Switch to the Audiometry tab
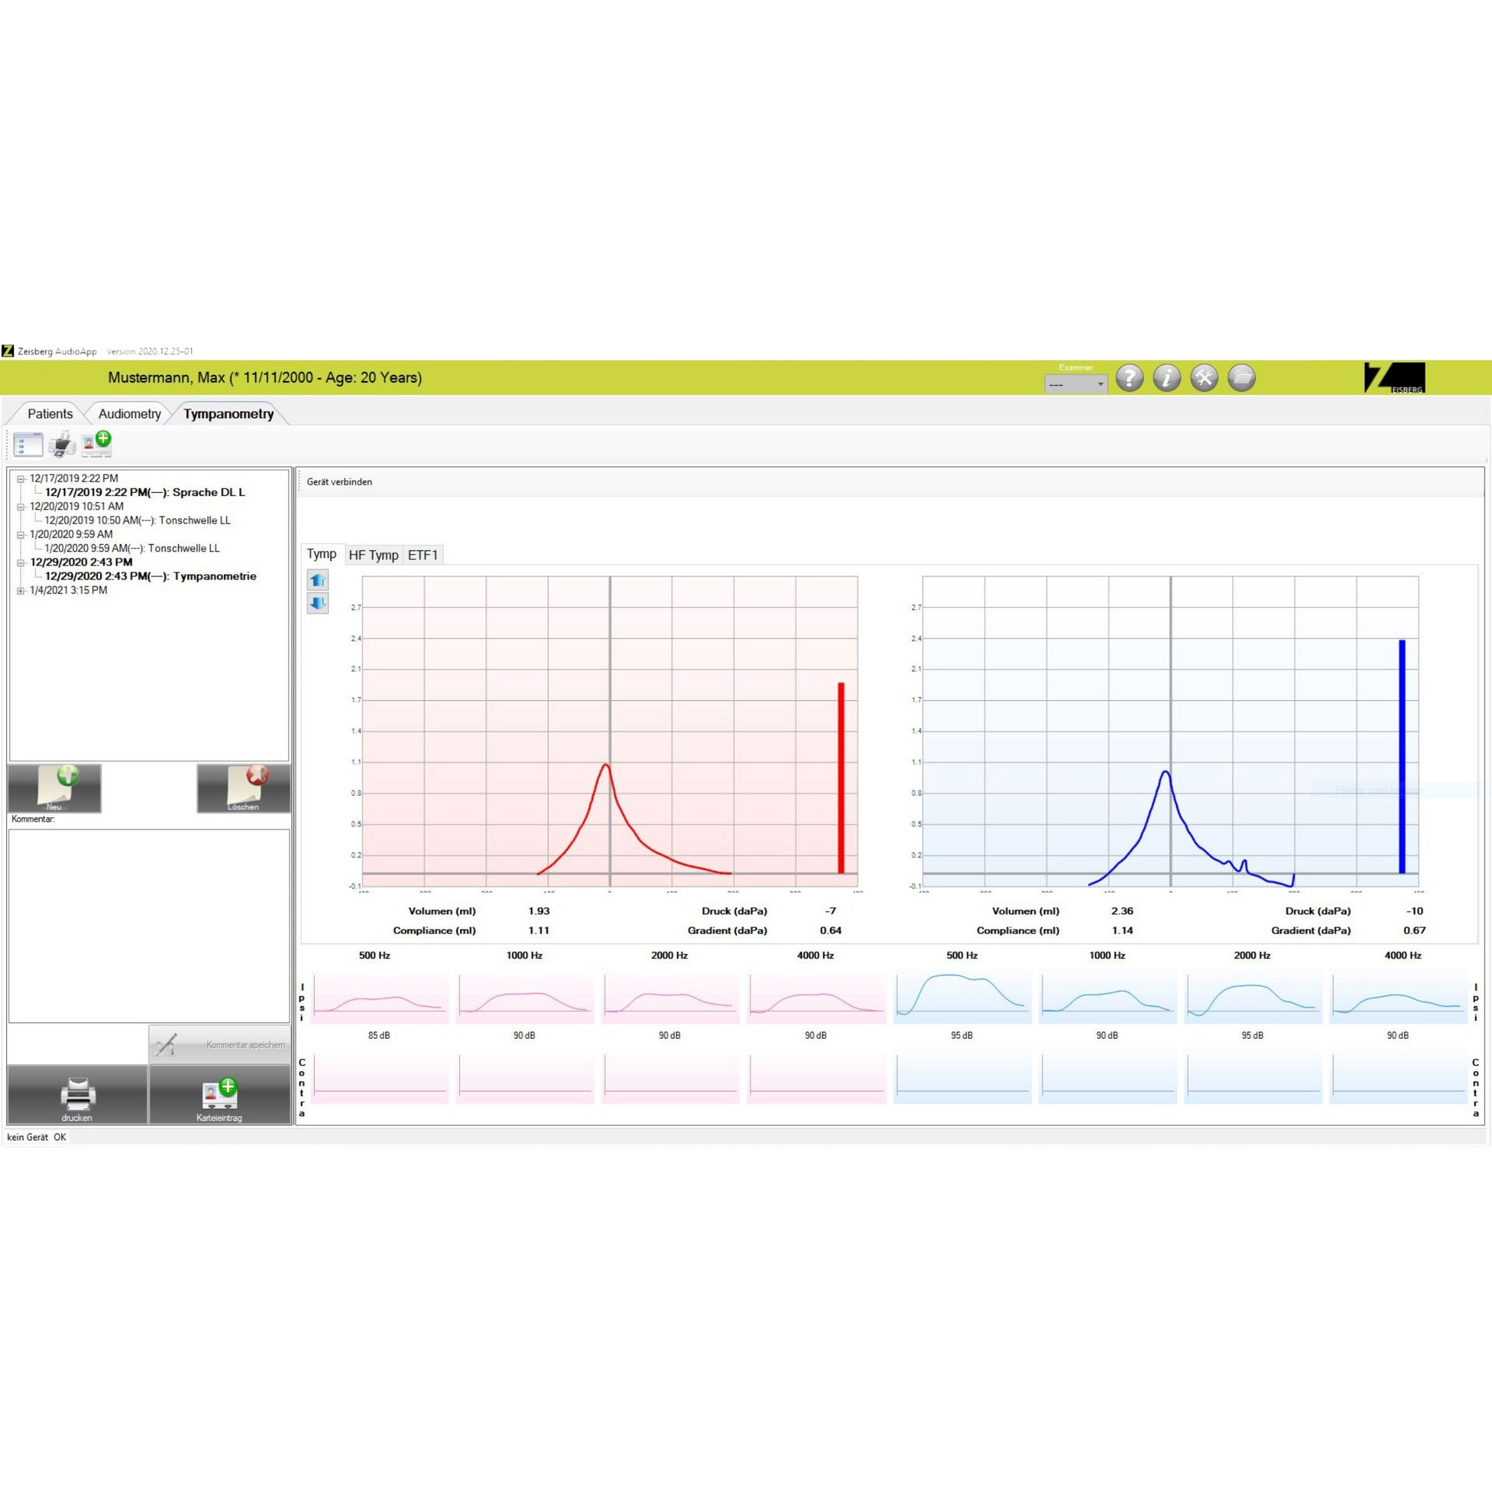 [129, 414]
